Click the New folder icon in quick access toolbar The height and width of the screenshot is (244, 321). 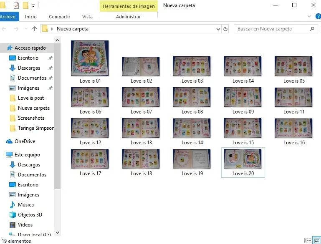pos(25,5)
